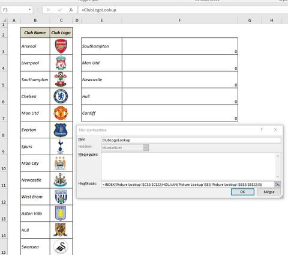The height and width of the screenshot is (255, 288).
Task: Select the Chelsea name cell
Action: pos(35,96)
